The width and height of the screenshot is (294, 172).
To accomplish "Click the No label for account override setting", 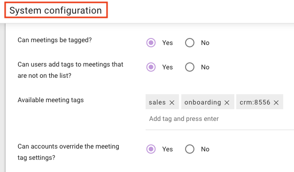I will click(x=205, y=149).
